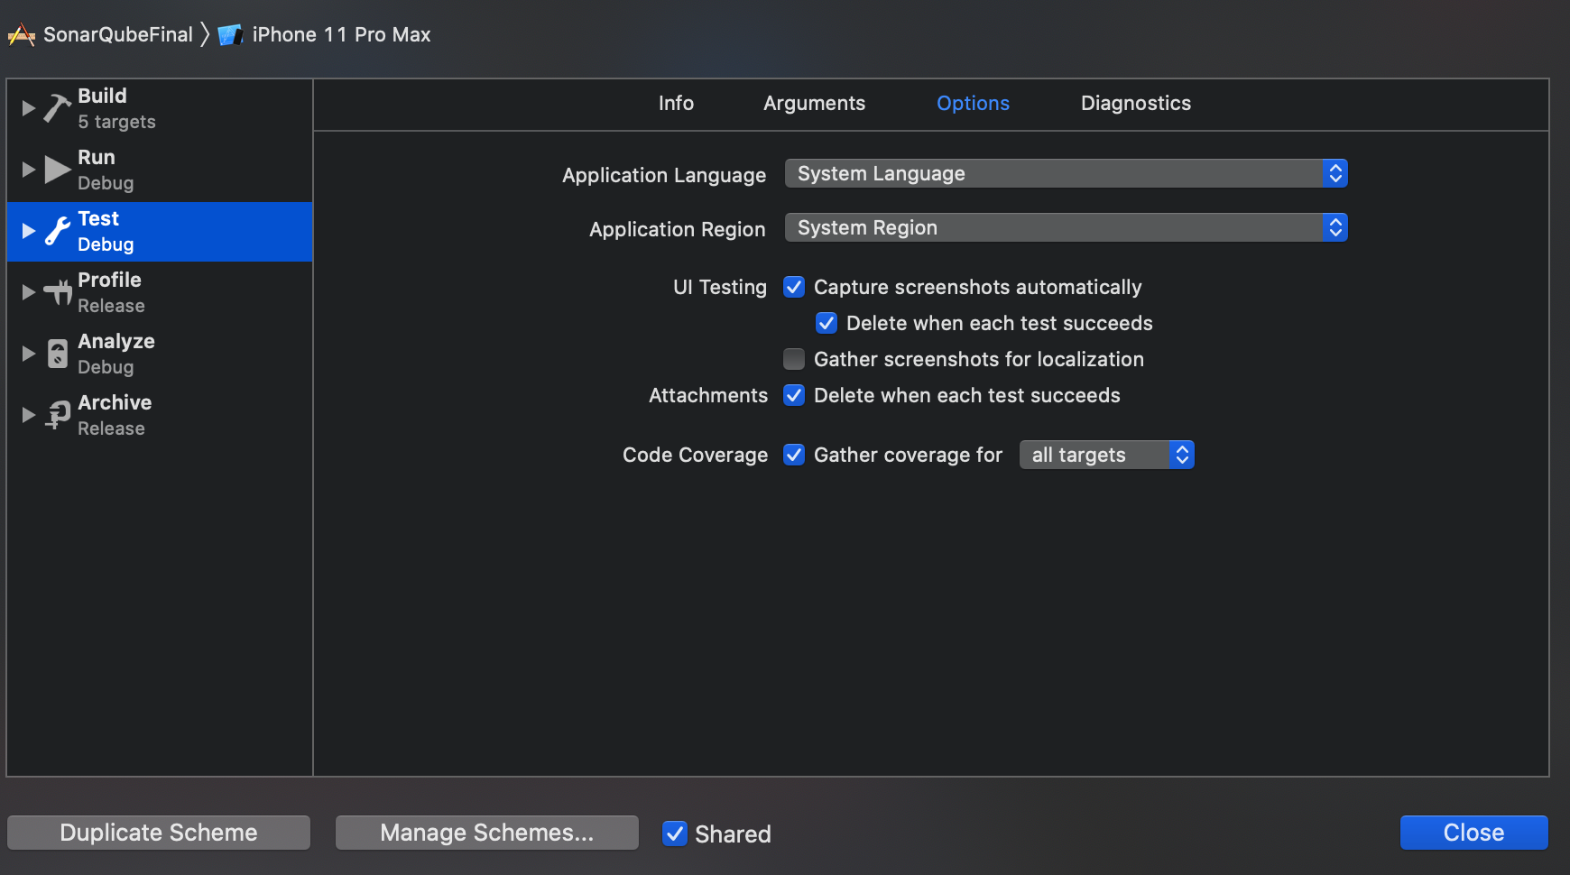Uncheck Gather coverage for checkbox

[x=794, y=455]
